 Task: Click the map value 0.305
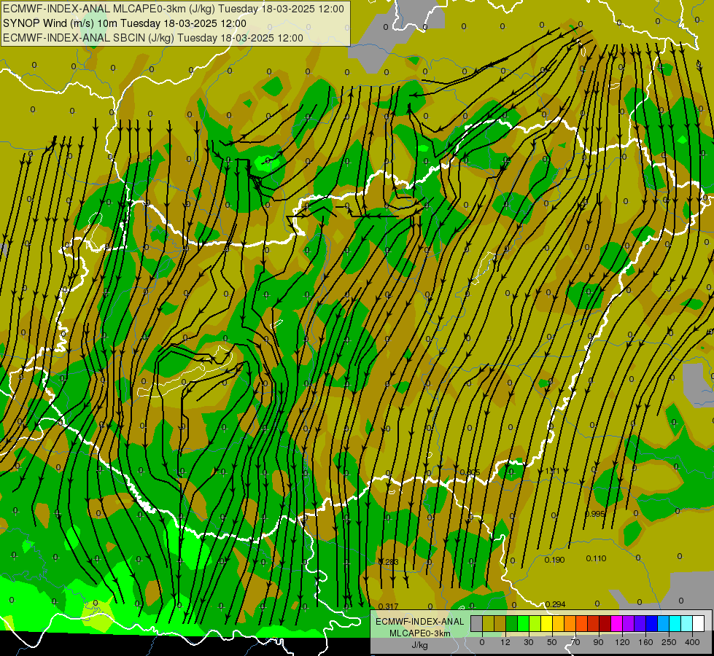(470, 472)
